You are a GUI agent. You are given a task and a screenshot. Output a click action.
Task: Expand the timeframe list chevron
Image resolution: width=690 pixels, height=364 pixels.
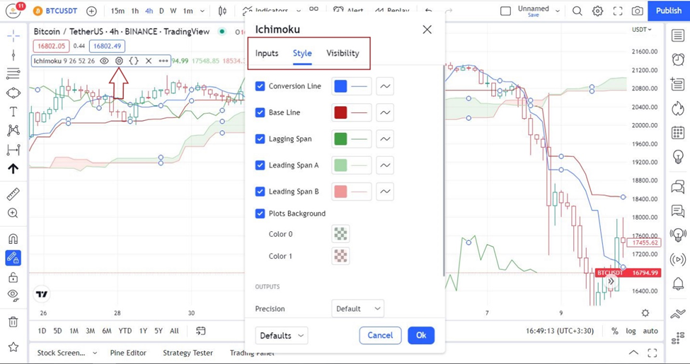click(x=202, y=11)
